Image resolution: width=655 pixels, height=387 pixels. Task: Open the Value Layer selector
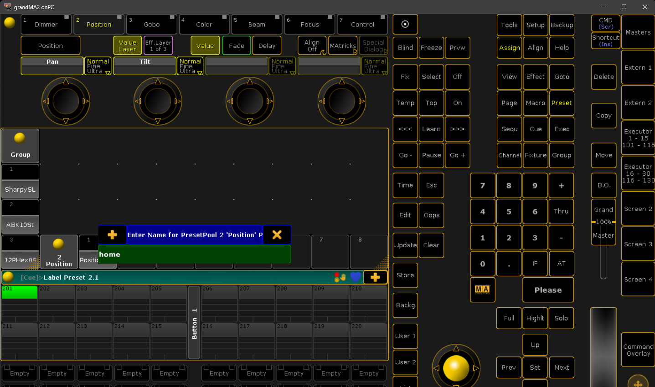tap(128, 46)
